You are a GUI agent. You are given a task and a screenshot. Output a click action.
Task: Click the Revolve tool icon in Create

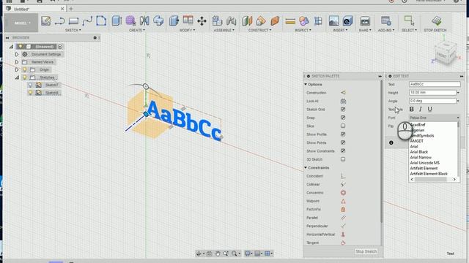click(x=158, y=21)
